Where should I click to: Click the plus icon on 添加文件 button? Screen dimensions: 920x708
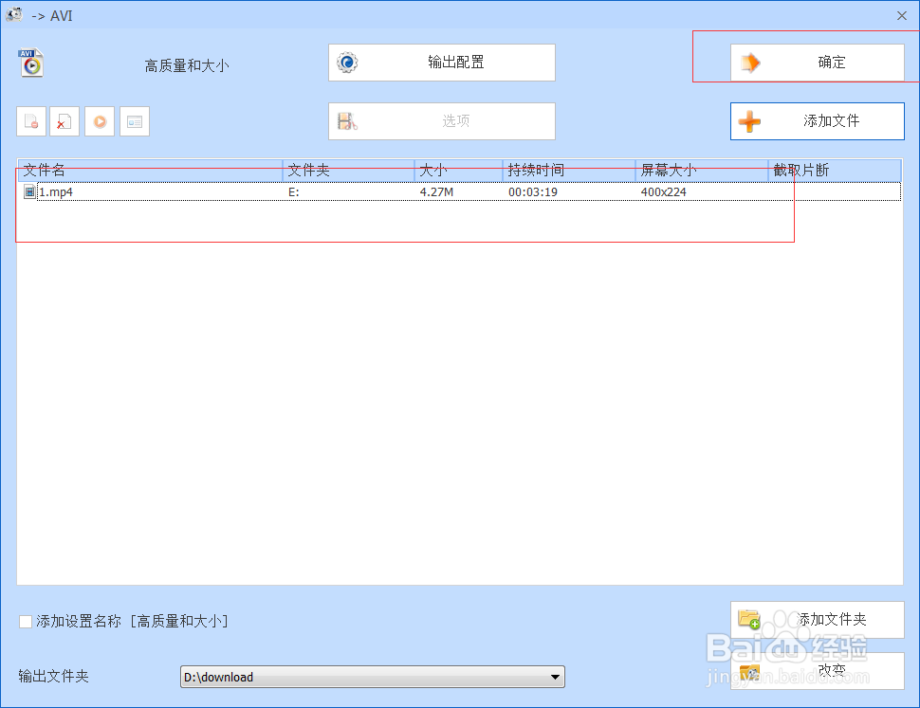(749, 121)
